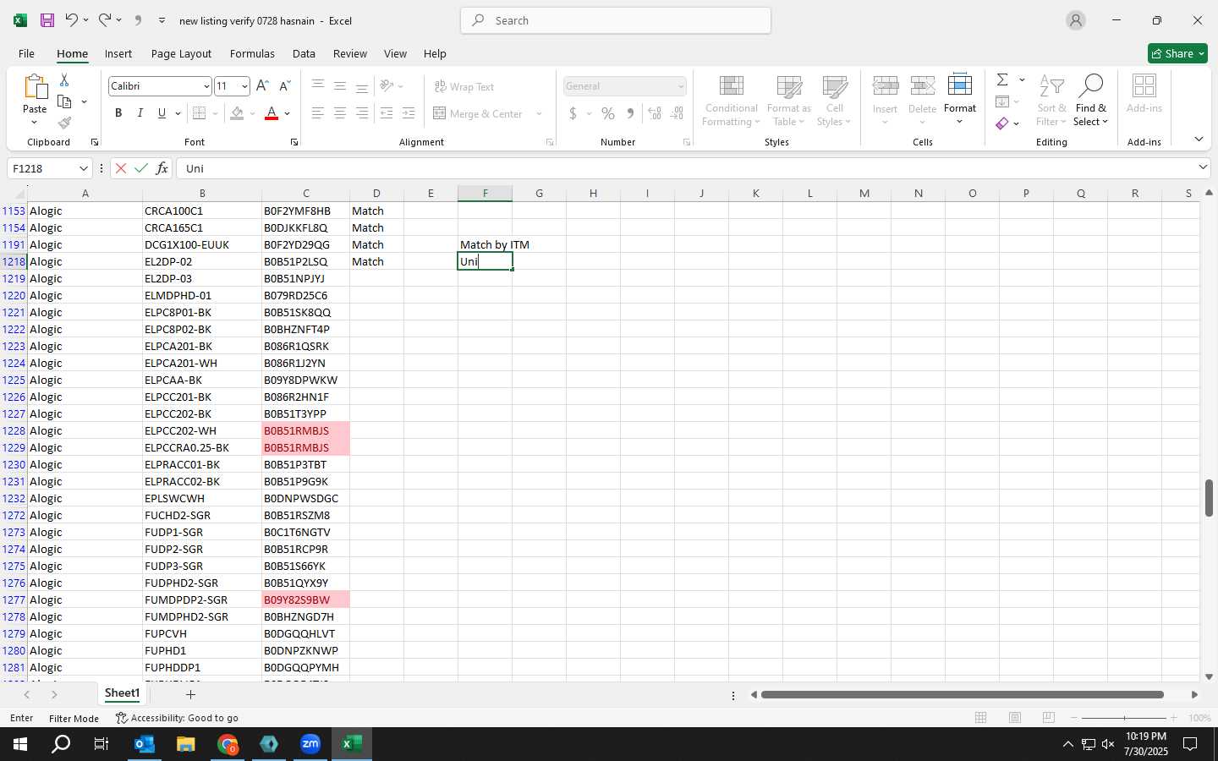Switch to the Data tab
This screenshot has width=1218, height=761.
pos(304,53)
